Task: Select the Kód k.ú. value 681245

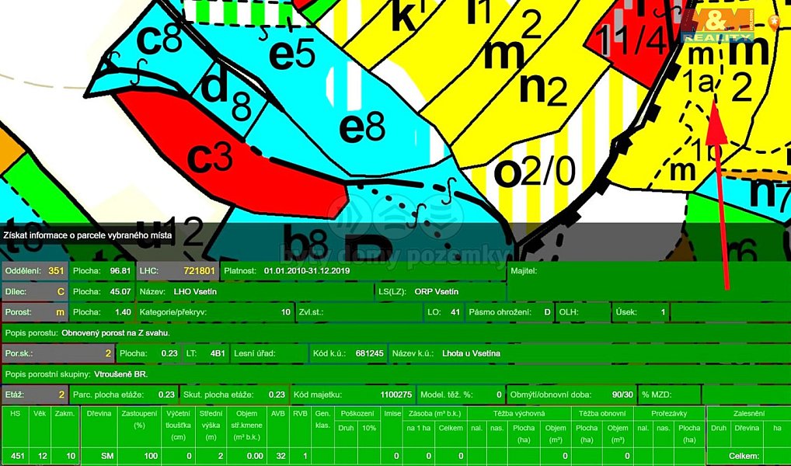Action: [x=369, y=353]
